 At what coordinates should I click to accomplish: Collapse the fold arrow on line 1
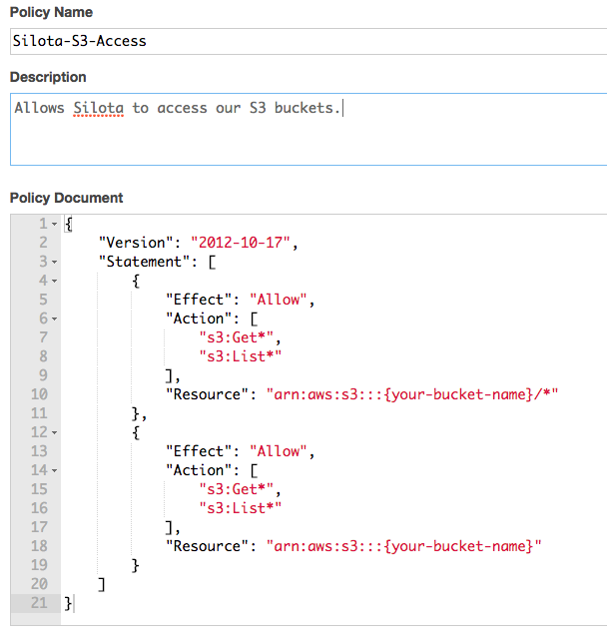tap(55, 225)
